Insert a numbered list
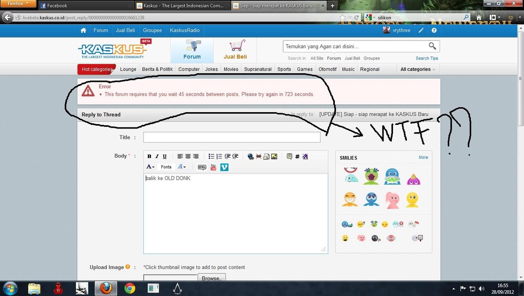The width and height of the screenshot is (524, 296). 219,156
